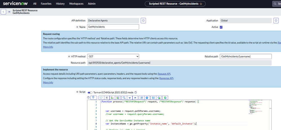Toggle ECMAScript 2021 (ES12) mode switch

(x=90, y=93)
